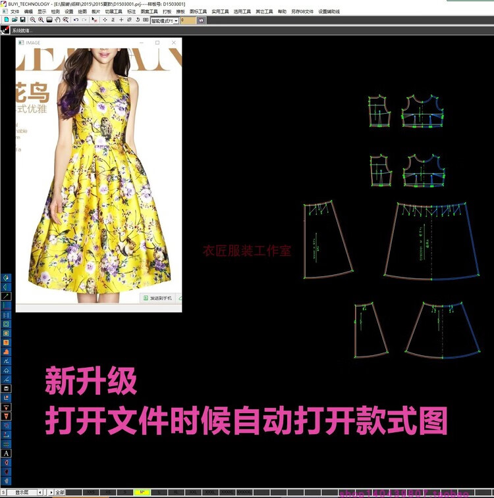
Task: Select the hand pan tool
Action: tap(57, 20)
